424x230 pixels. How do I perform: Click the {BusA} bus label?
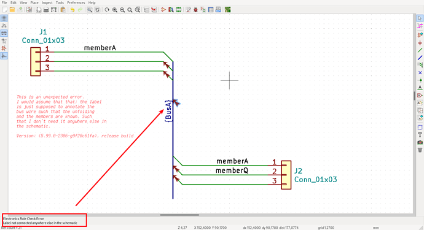point(168,111)
